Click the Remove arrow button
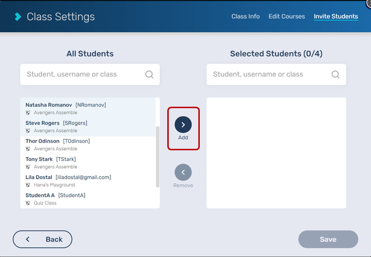Screen dimensions: 371x257 (183, 172)
